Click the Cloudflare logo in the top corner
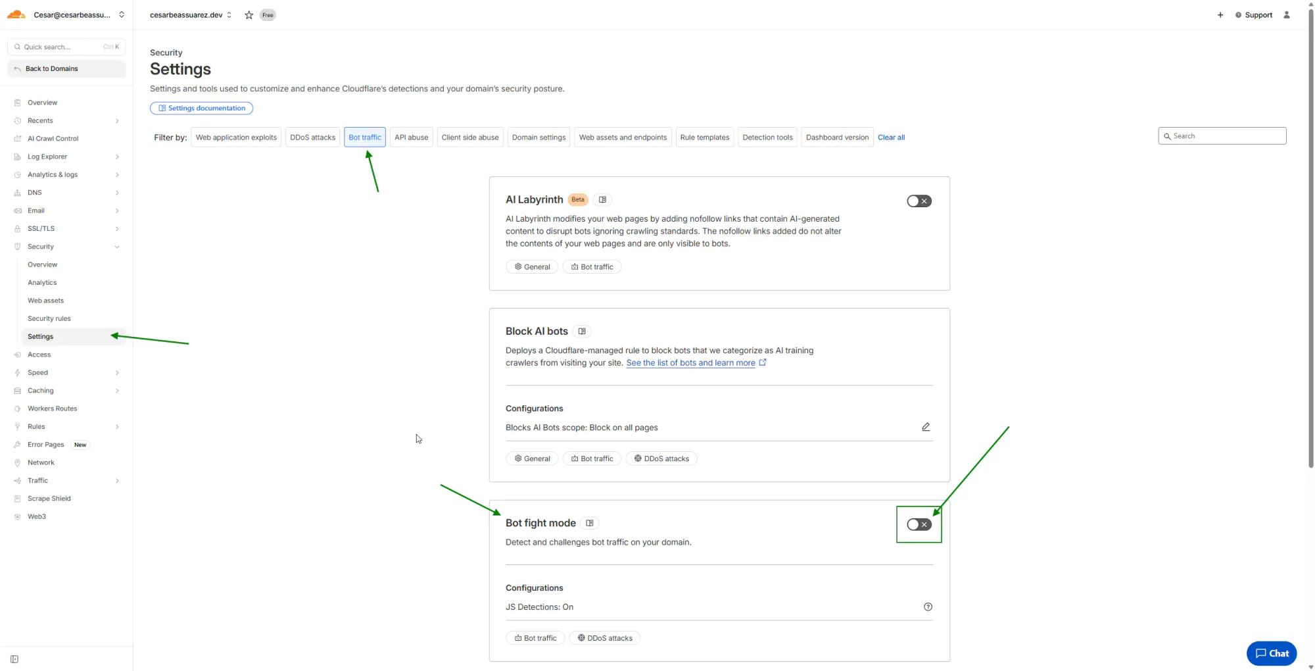Image resolution: width=1315 pixels, height=671 pixels. coord(16,14)
